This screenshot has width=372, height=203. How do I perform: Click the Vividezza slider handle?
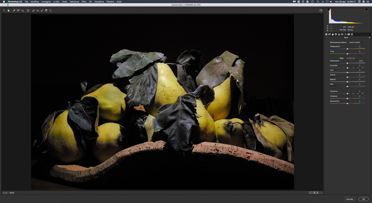[x=347, y=98]
